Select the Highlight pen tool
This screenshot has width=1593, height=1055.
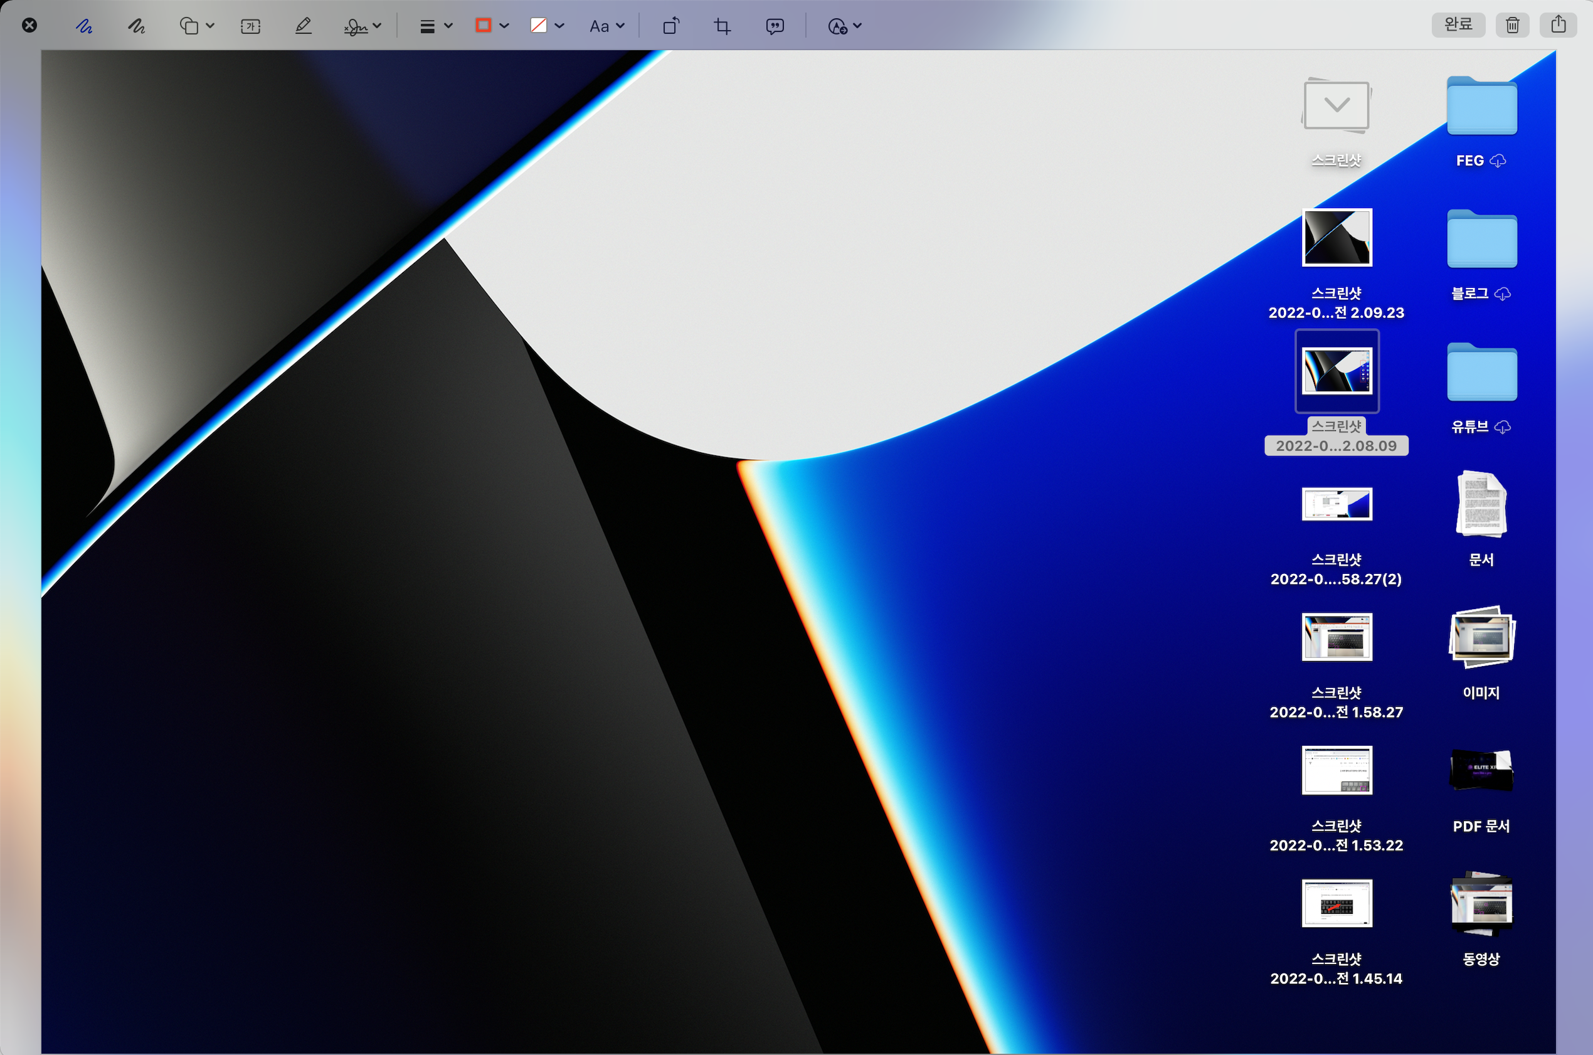[x=304, y=26]
